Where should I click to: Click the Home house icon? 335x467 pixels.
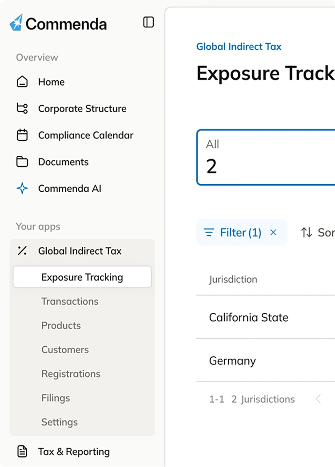click(x=22, y=82)
